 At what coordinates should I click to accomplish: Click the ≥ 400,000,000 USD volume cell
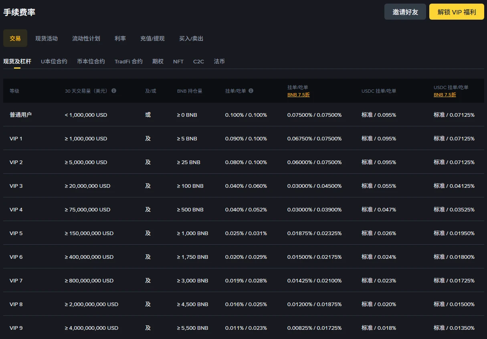(89, 257)
